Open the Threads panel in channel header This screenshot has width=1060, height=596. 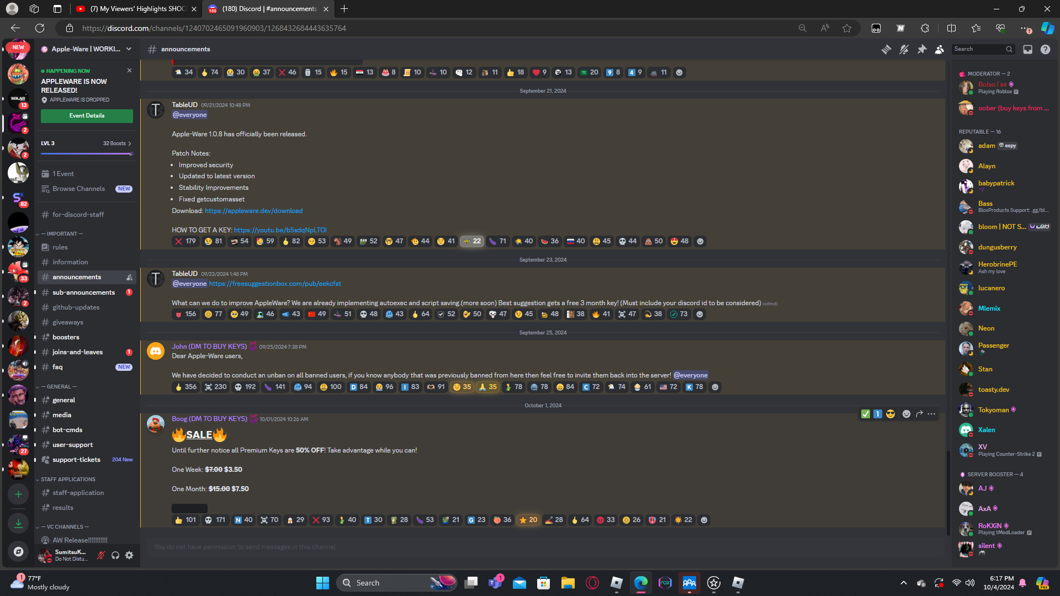tap(886, 50)
